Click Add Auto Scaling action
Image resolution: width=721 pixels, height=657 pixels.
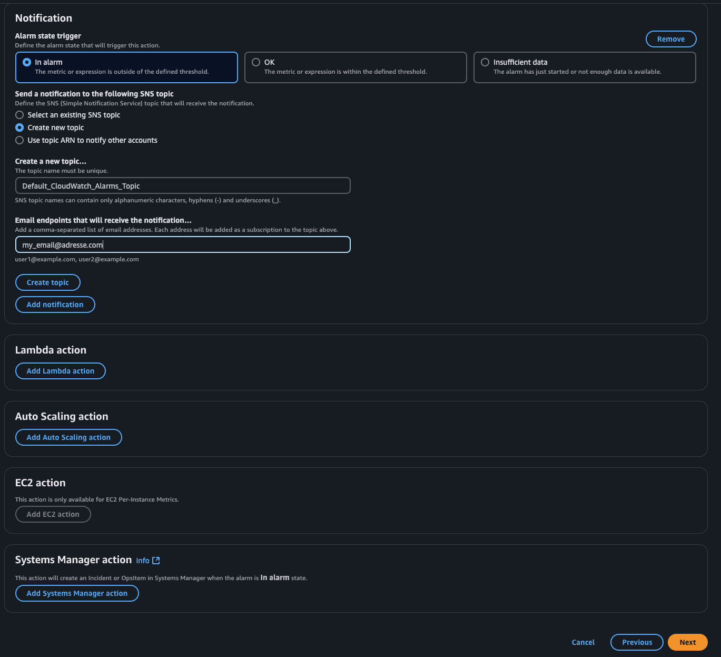pos(68,437)
